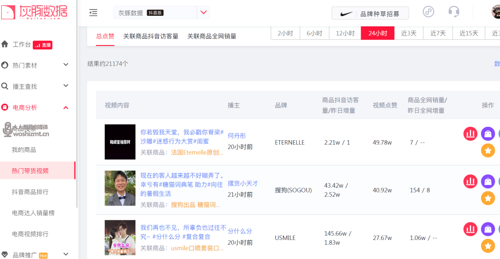Select the 2小时 time range
This screenshot has height=259, width=500.
coord(285,33)
